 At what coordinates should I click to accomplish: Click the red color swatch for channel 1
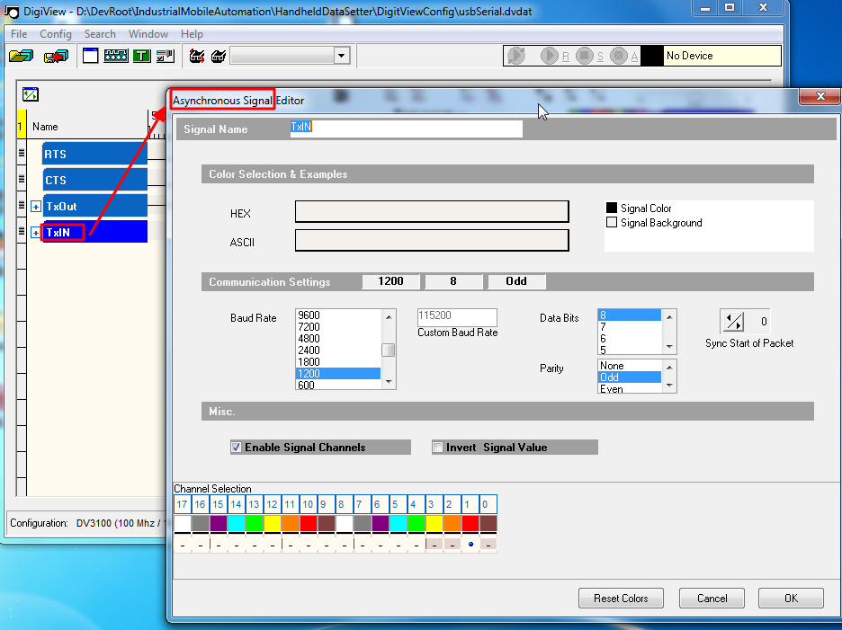[x=470, y=523]
